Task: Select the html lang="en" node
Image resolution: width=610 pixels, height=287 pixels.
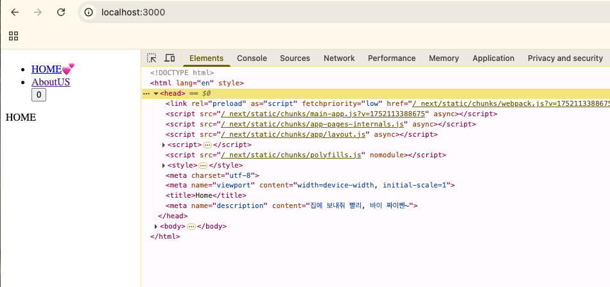Action: coord(197,83)
